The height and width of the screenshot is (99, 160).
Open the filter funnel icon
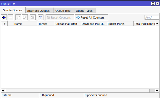[x=41, y=18]
